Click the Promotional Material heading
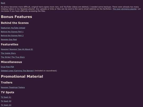The width and height of the screenshot is (143, 107). point(22,77)
